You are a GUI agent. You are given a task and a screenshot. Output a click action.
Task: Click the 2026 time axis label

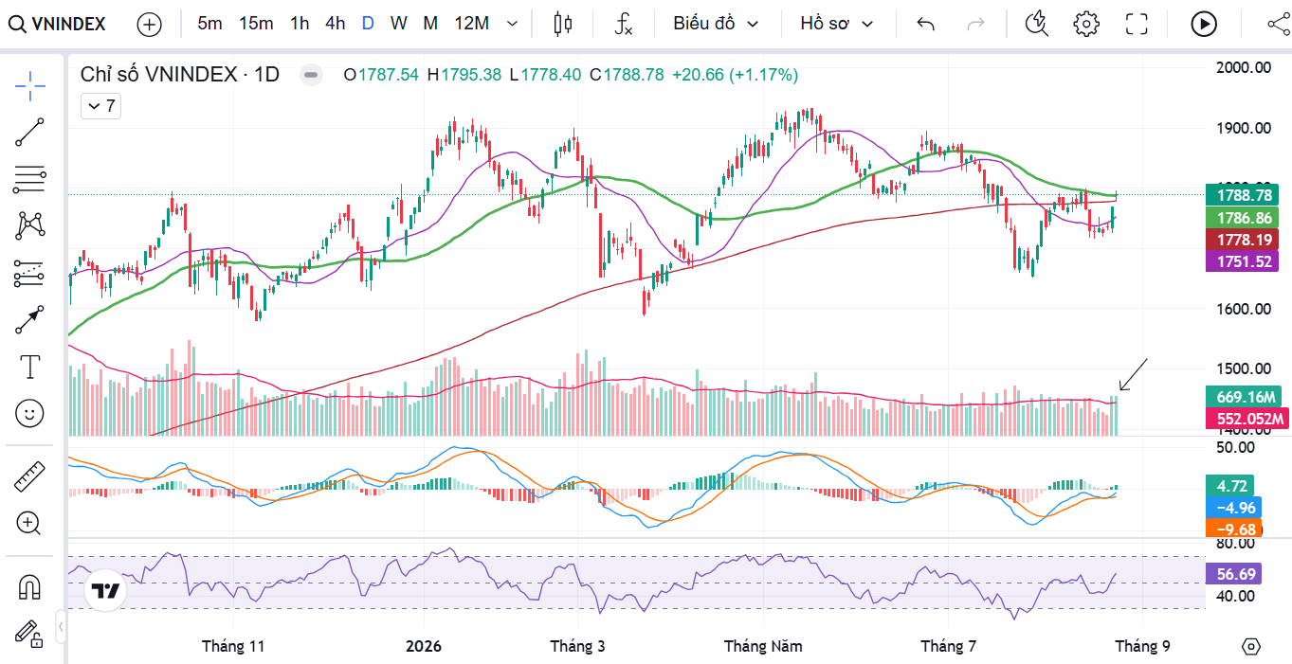[424, 646]
